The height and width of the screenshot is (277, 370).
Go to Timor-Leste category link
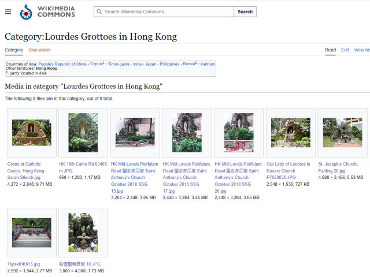point(119,64)
